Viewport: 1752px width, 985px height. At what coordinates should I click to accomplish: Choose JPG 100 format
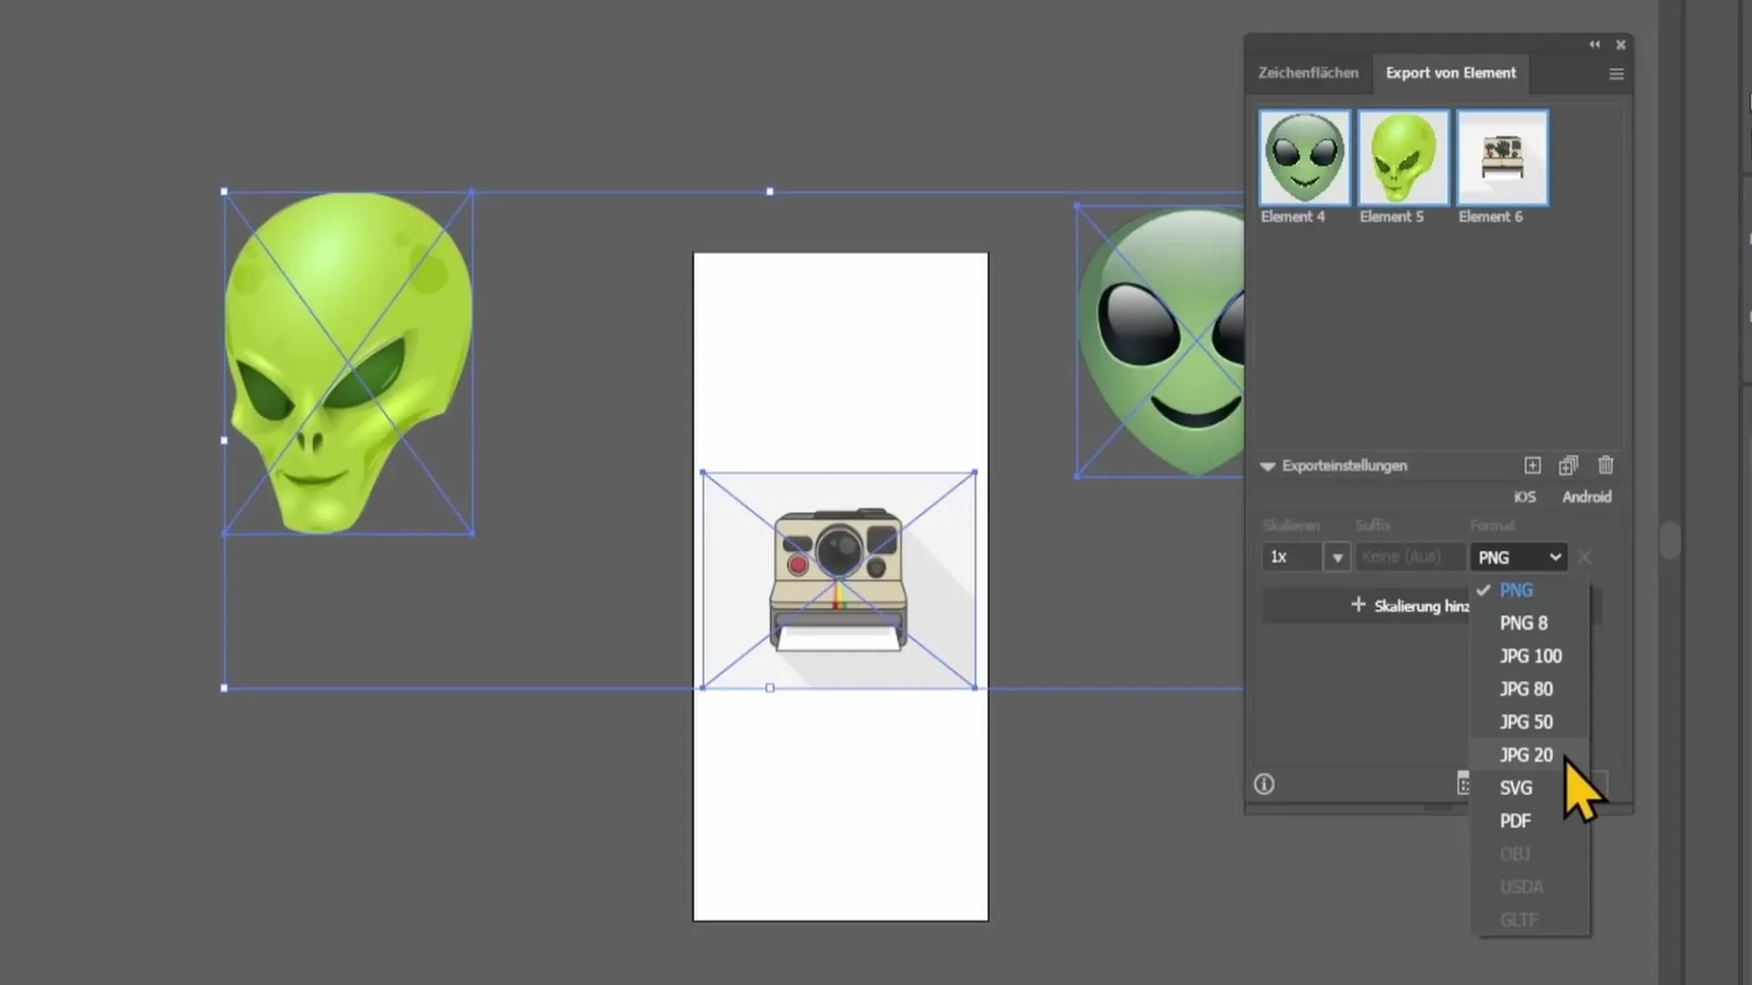coord(1530,656)
